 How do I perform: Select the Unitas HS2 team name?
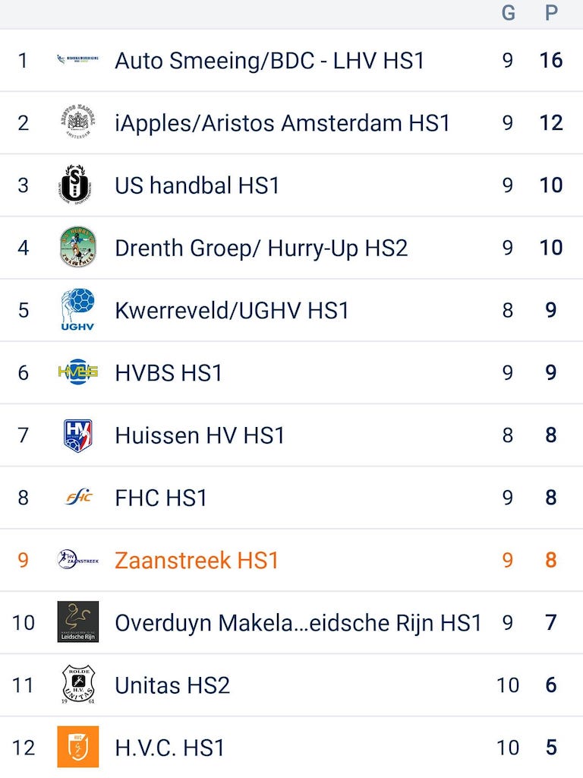coord(172,685)
